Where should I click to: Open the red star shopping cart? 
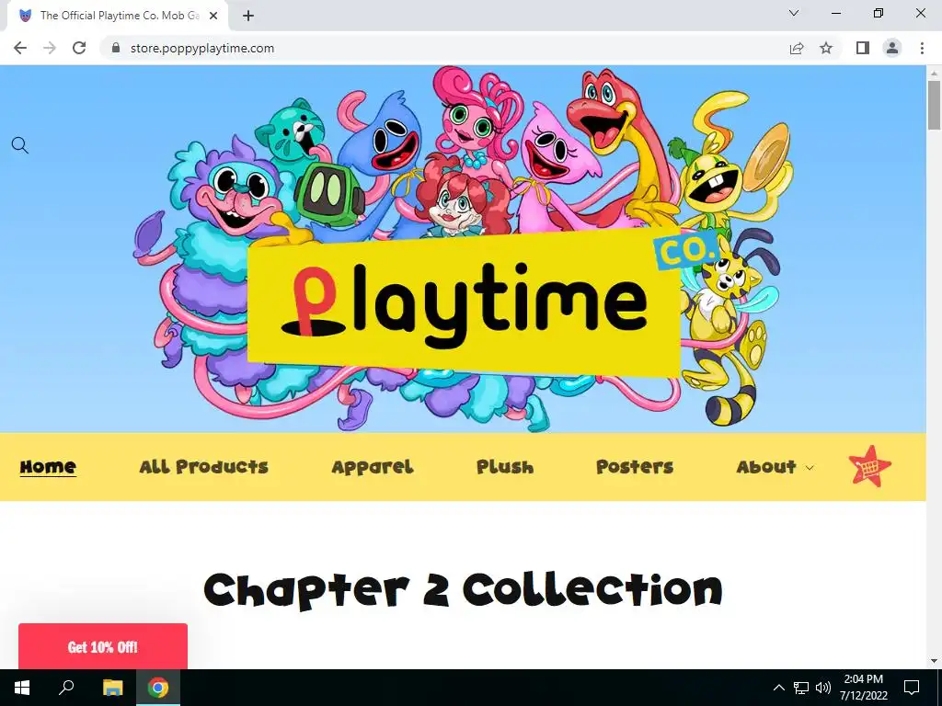point(870,466)
